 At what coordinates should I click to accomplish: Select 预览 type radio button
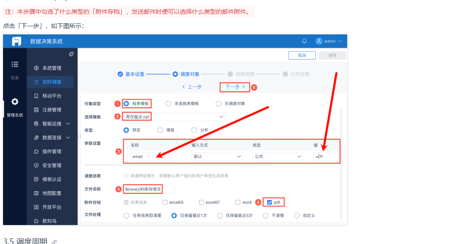126,130
